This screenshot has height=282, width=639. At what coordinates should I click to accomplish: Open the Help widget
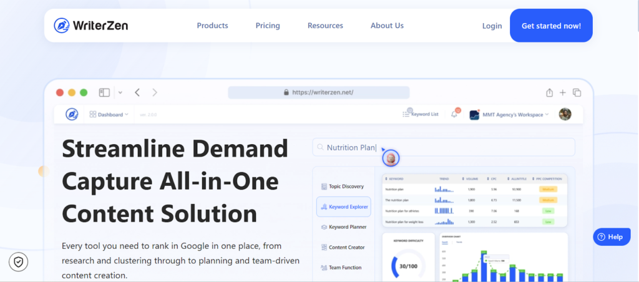[610, 237]
